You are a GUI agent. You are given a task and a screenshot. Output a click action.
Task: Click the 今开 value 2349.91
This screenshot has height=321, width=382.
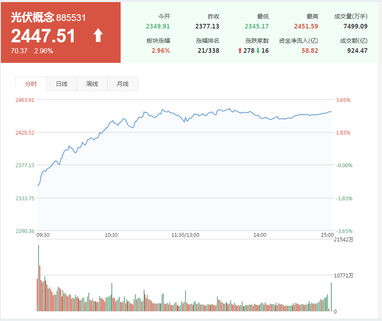click(158, 27)
